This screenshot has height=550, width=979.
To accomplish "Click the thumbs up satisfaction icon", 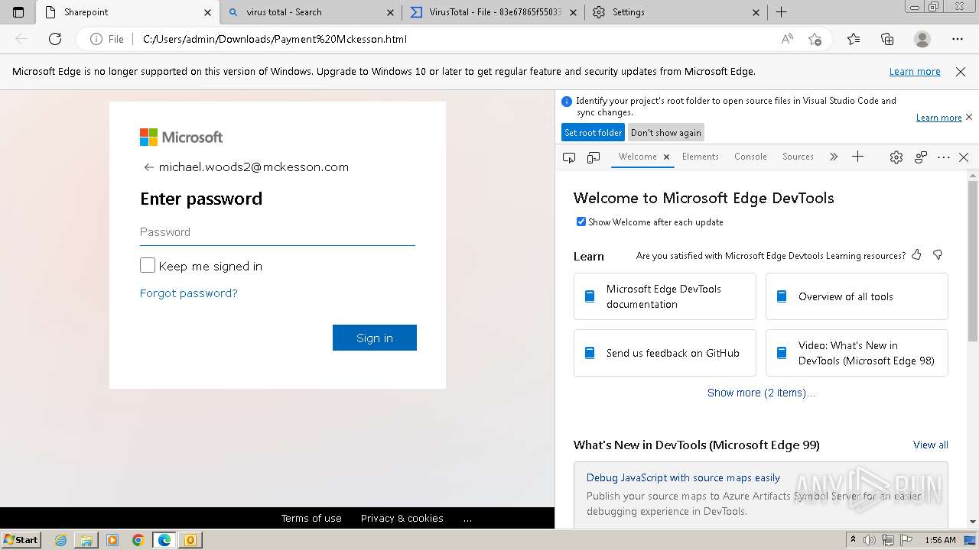I will (916, 255).
